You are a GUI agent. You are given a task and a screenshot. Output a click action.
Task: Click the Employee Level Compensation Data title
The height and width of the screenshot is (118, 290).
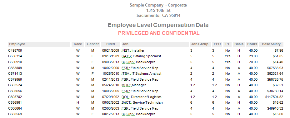point(158,25)
